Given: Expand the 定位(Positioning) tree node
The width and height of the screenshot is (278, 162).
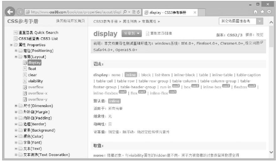Looking at the screenshot, I should coord(16,51).
